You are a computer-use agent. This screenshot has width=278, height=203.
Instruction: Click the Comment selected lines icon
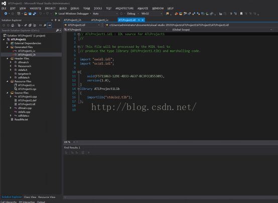click(231, 14)
